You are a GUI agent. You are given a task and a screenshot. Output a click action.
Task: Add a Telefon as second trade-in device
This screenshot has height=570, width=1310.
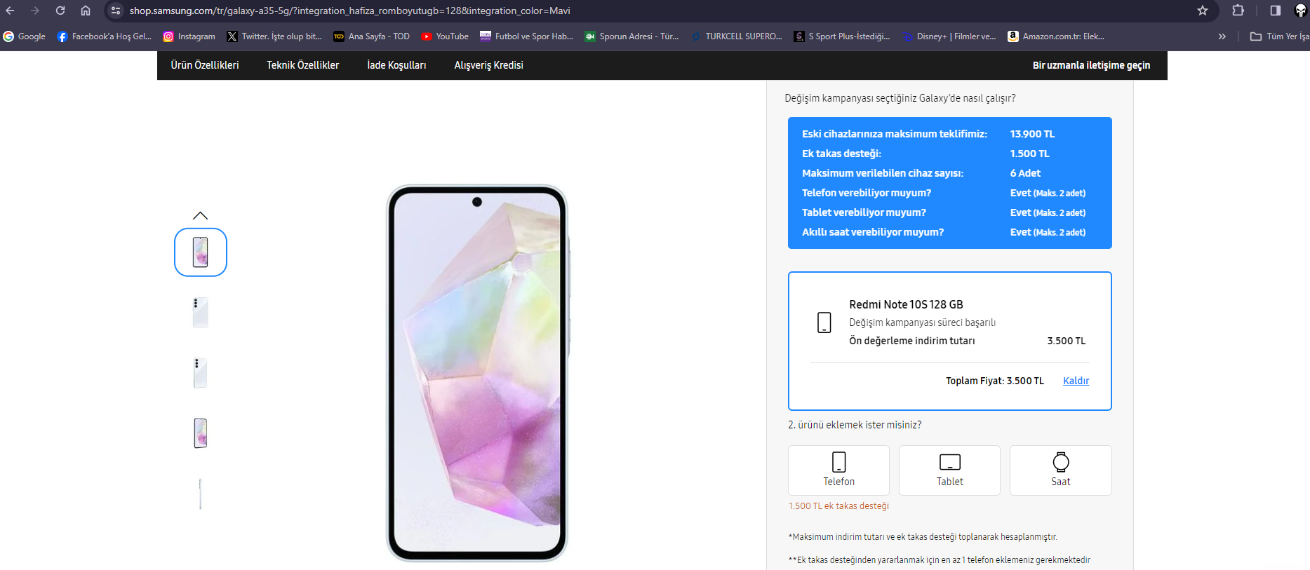click(838, 470)
